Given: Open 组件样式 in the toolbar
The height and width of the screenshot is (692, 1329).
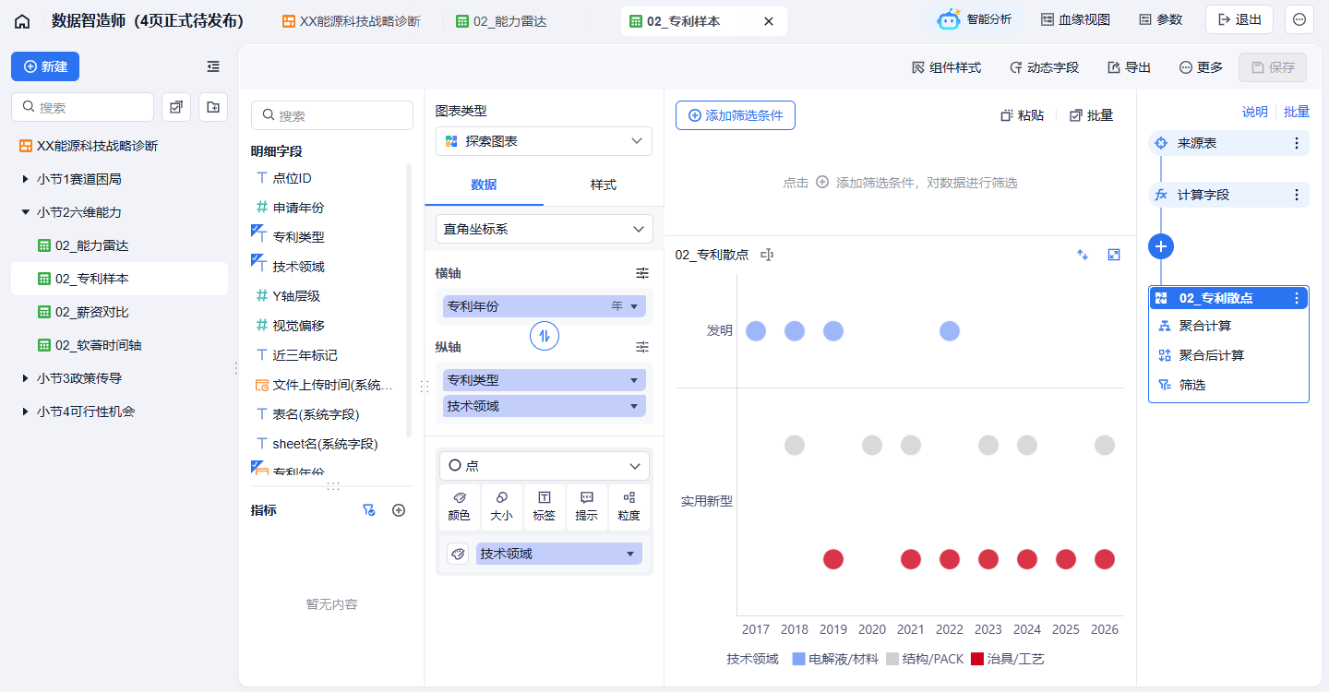Looking at the screenshot, I should [946, 67].
